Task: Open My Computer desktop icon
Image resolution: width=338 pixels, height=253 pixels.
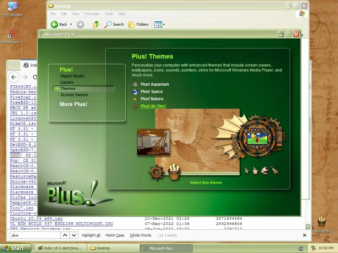Action: (13, 9)
